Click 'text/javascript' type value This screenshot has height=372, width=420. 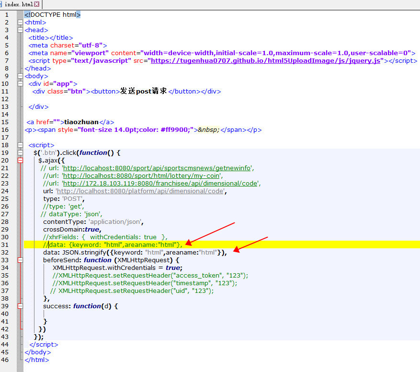[101, 61]
